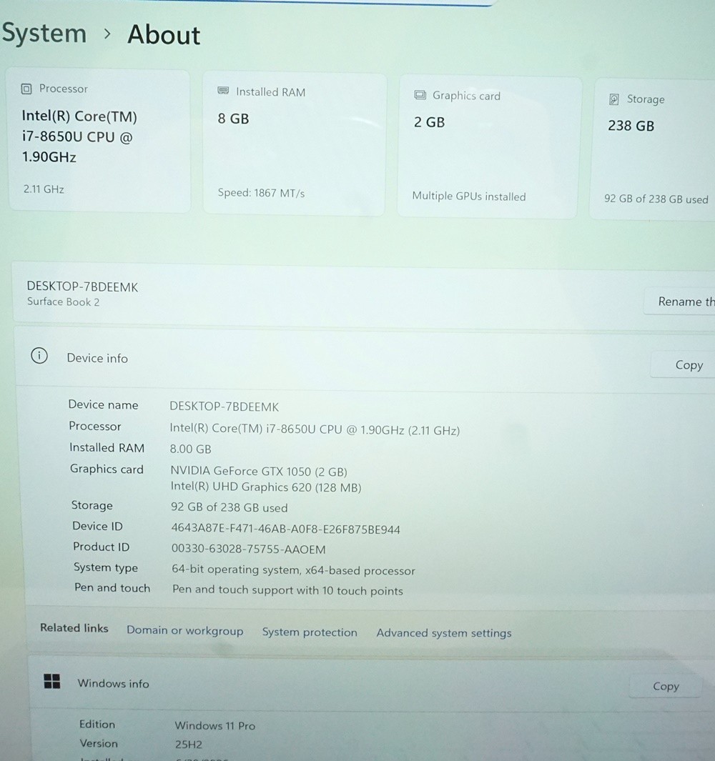Click 'NVIDIA GeForce GTX 1050 (2 GB)'

tap(258, 471)
